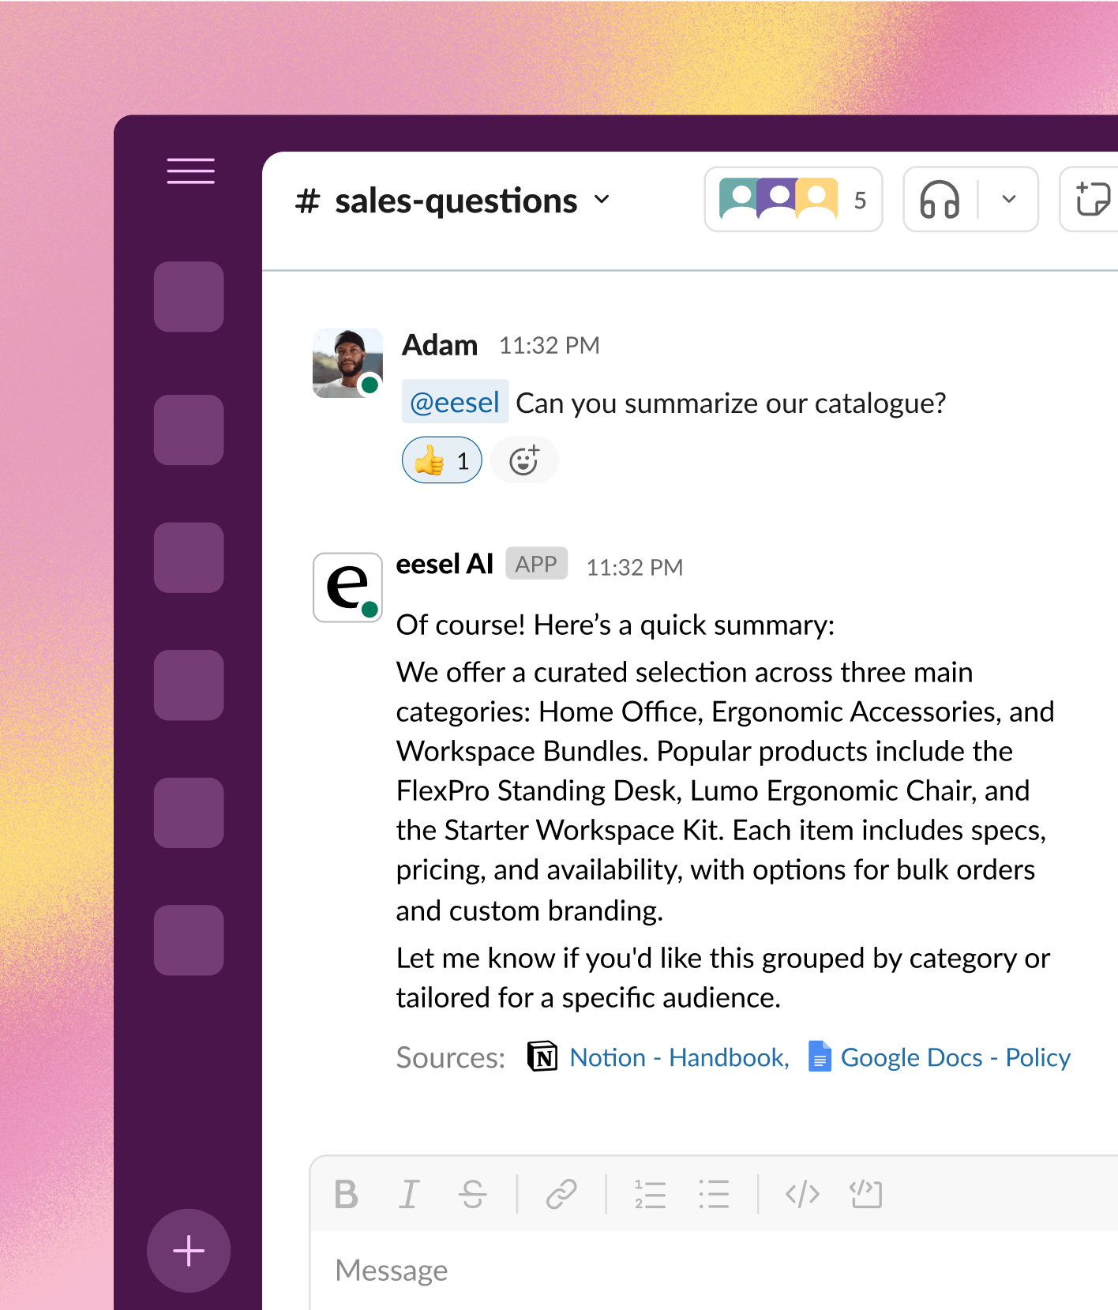This screenshot has height=1310, width=1118.
Task: Click the plus button in sidebar
Action: (x=189, y=1251)
